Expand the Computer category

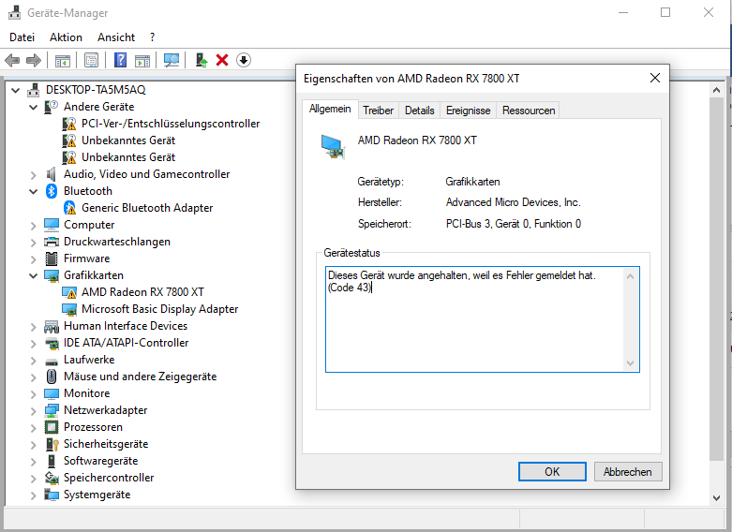33,226
